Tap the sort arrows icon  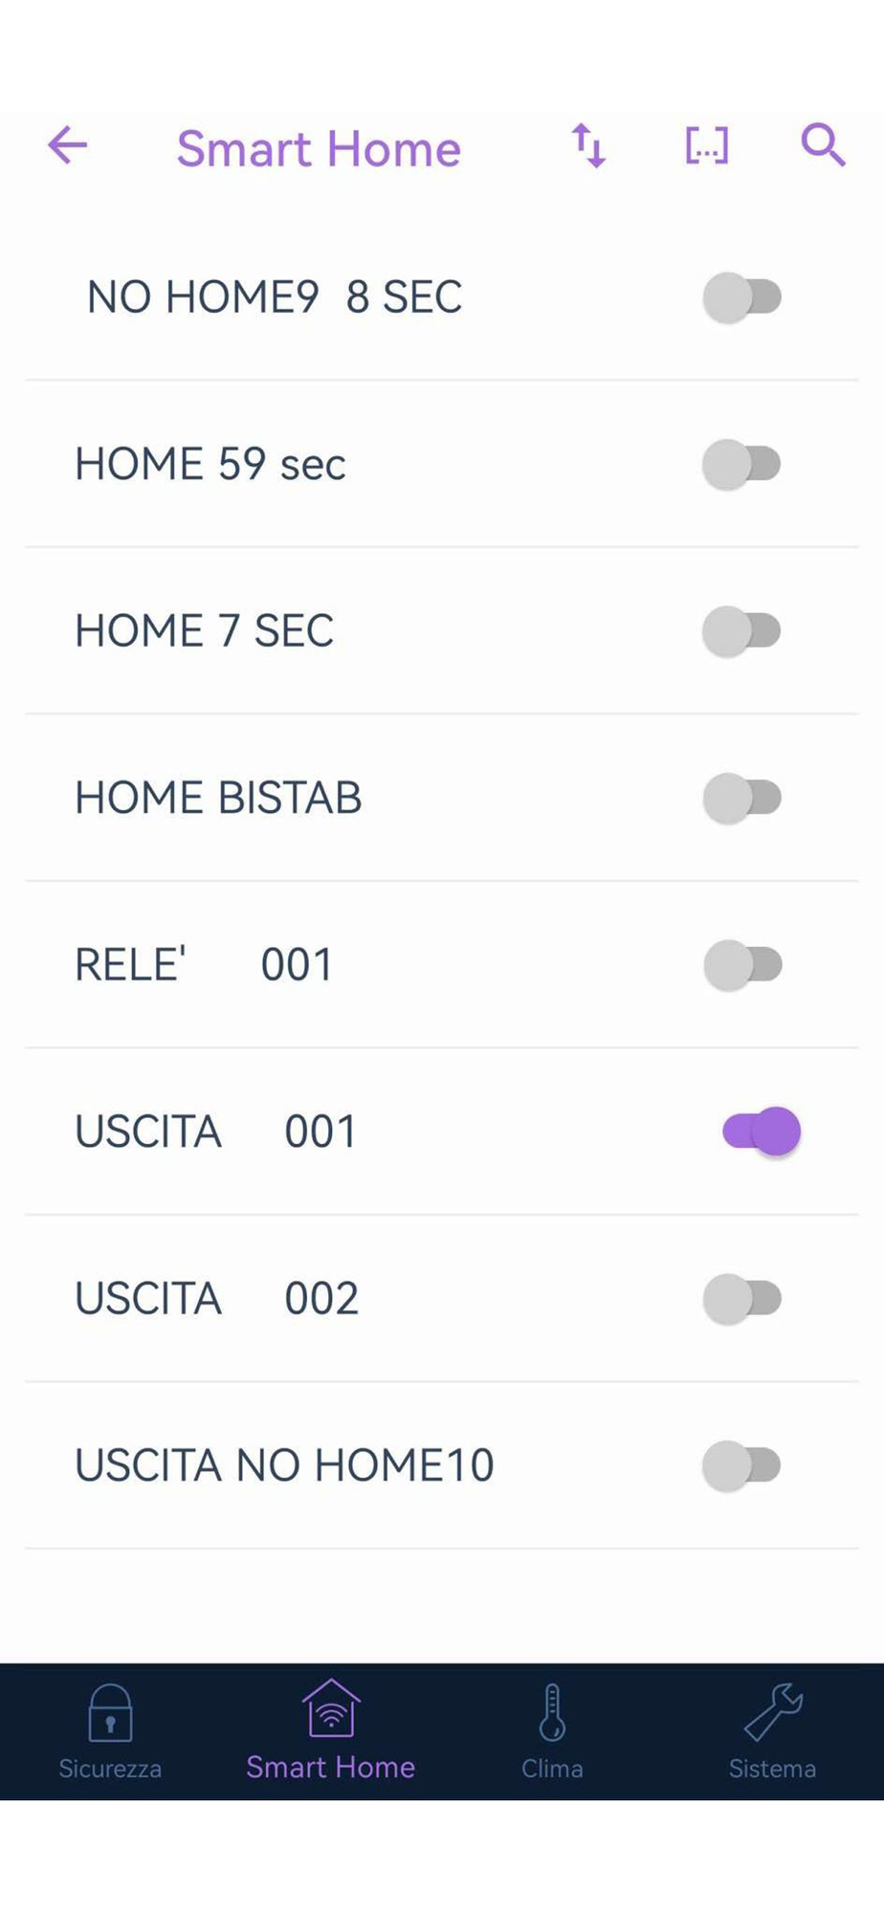588,146
